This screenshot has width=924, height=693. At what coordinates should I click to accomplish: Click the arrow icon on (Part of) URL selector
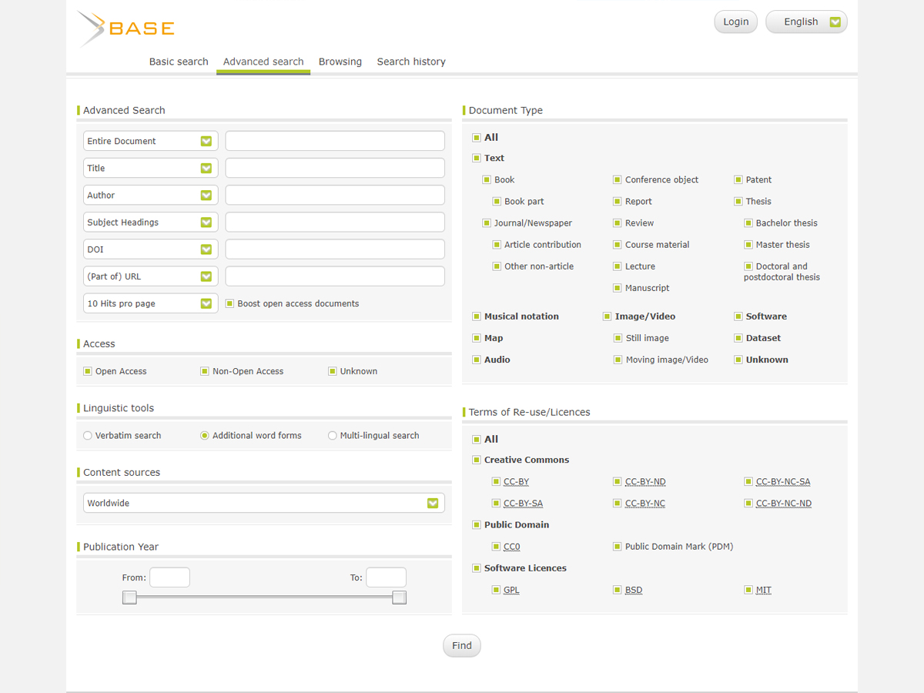tap(206, 276)
